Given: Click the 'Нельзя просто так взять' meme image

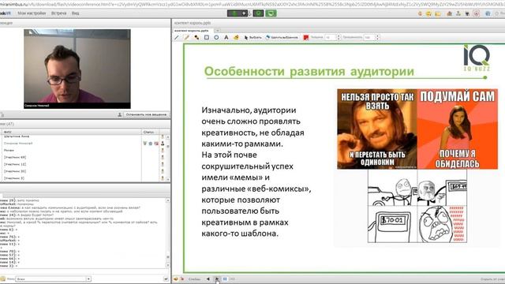Looking at the screenshot, I should (x=377, y=129).
